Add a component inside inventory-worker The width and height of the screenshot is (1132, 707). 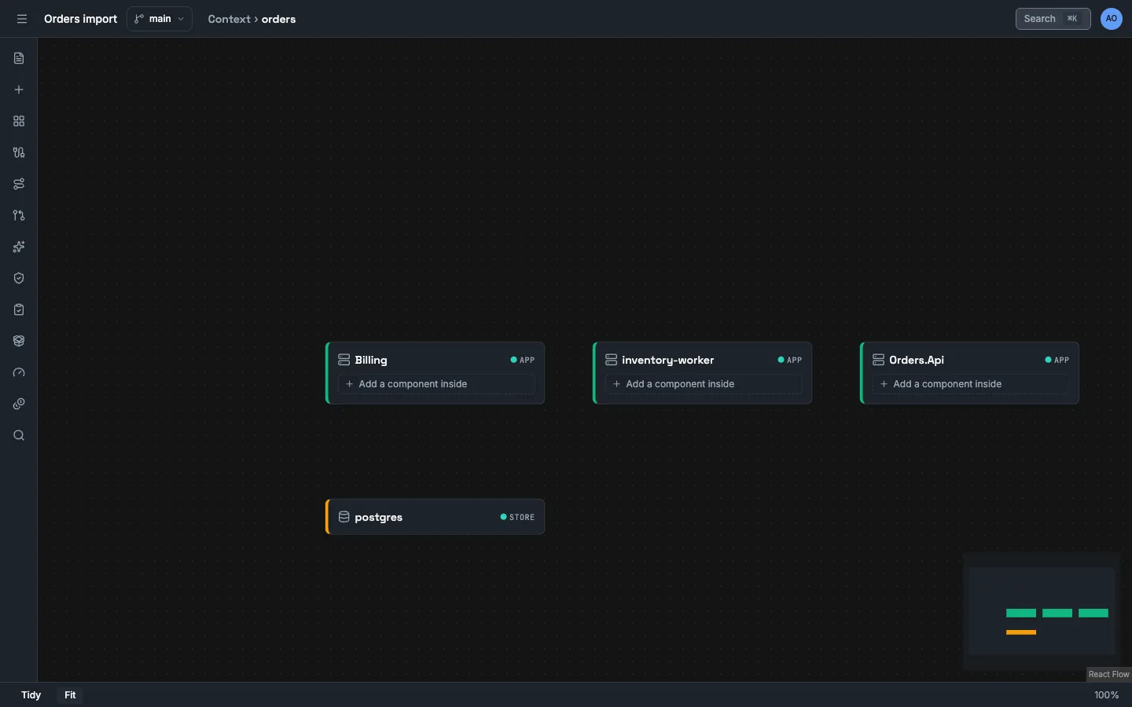coord(704,384)
